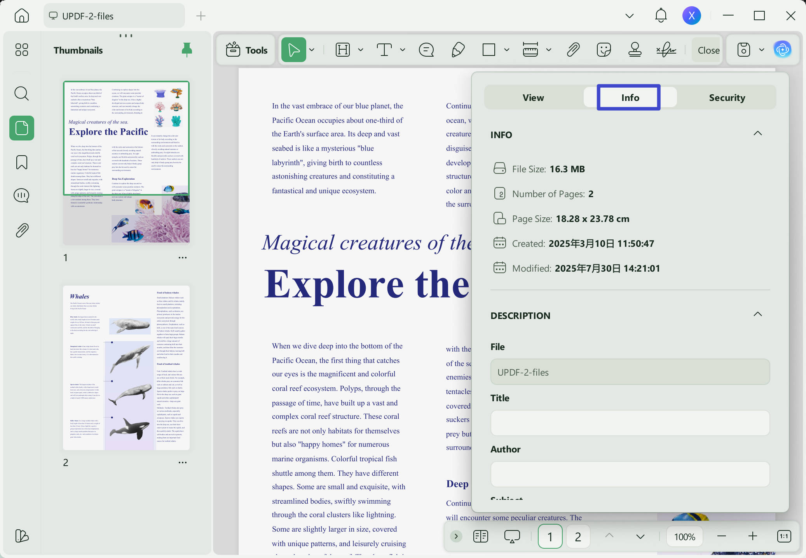Open the Sticker tool
806x558 pixels.
pos(604,50)
